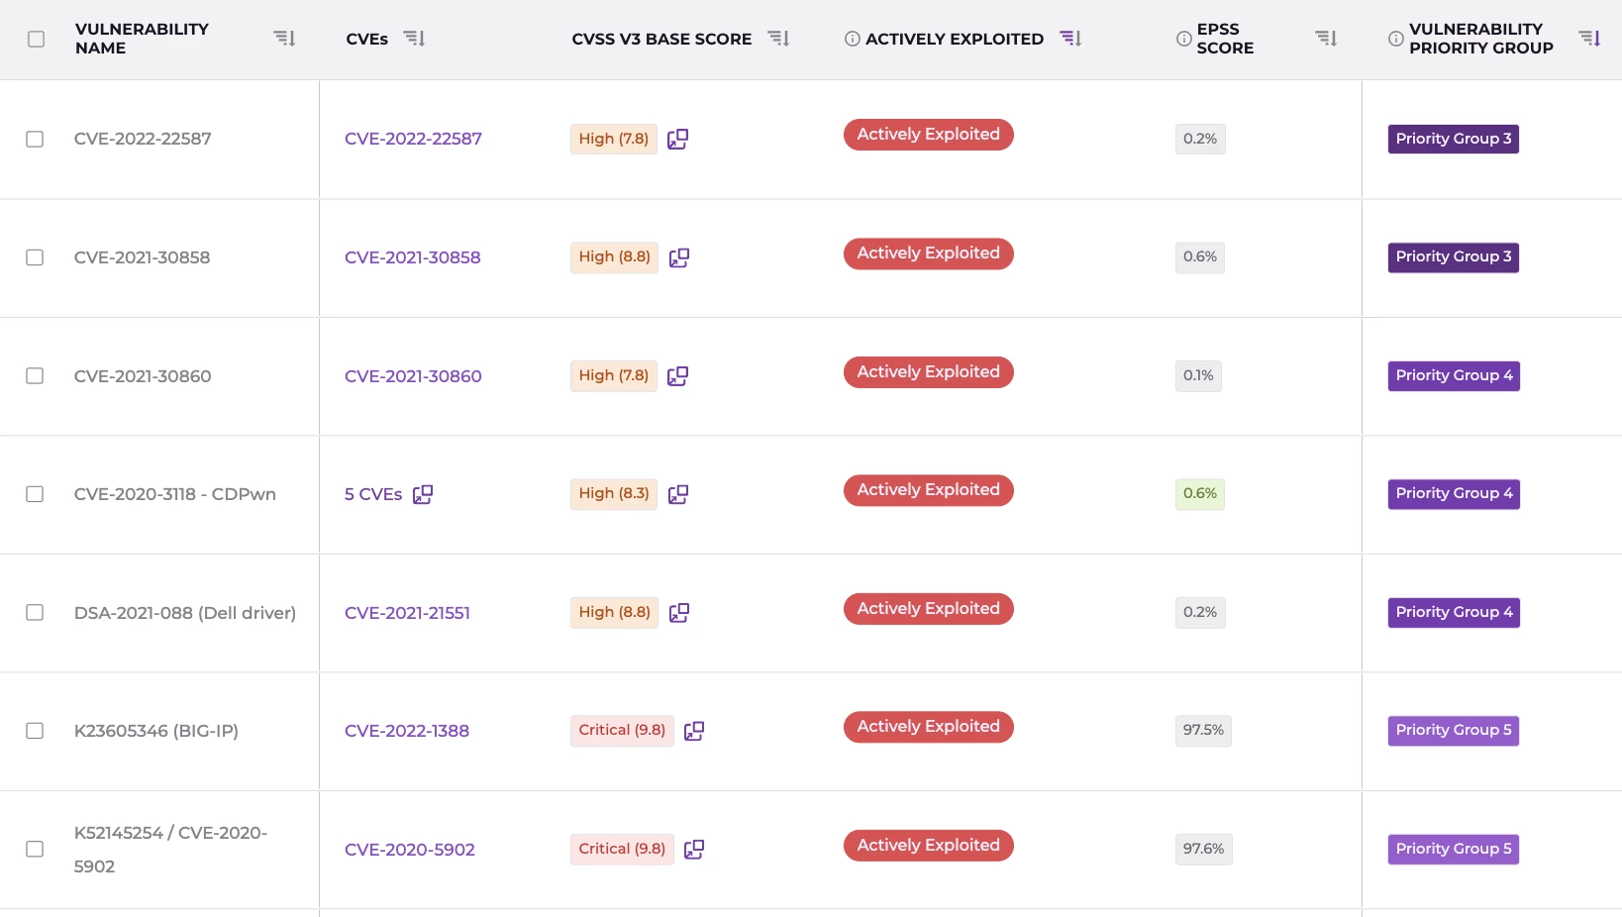Sort the EPSS Score column

1326,39
